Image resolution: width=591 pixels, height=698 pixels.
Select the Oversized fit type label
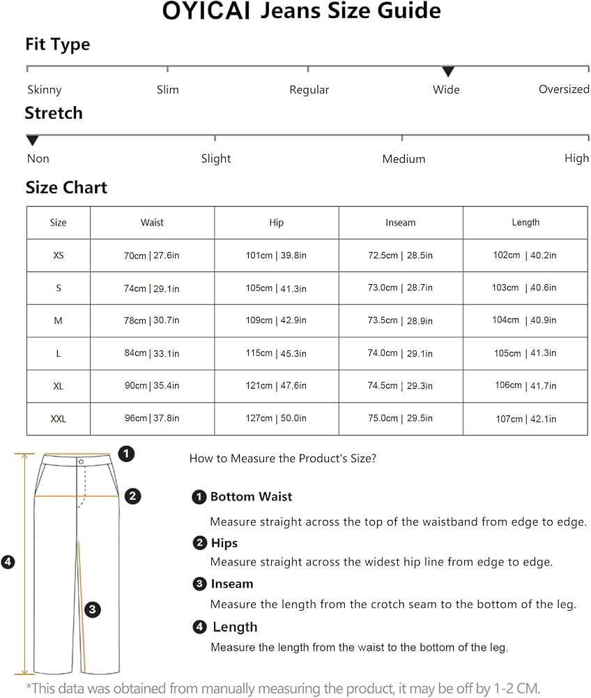coord(564,89)
